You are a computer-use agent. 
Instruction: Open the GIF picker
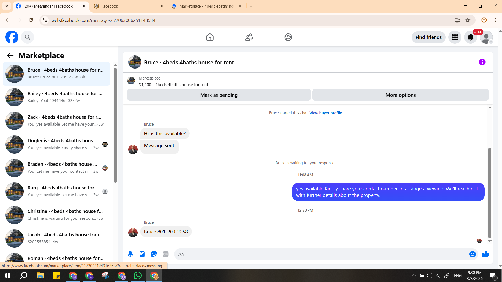coord(166,254)
